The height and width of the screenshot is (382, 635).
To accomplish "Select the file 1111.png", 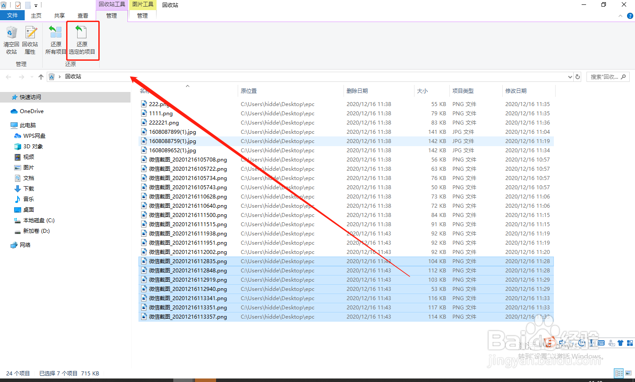I will [x=161, y=114].
